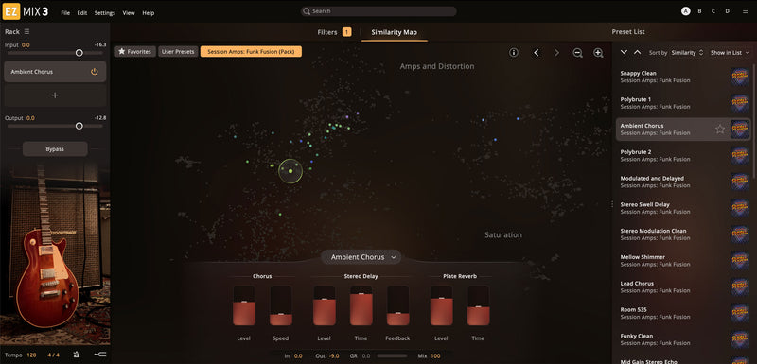Toggle the Ambient Chorus power button
Viewport: 757px width, 364px height.
94,72
